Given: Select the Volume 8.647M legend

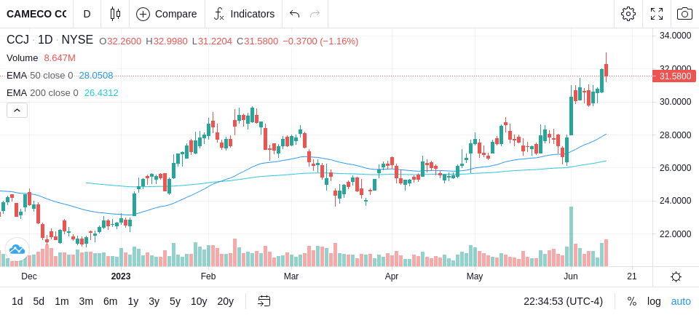Looking at the screenshot, I should click(41, 58).
